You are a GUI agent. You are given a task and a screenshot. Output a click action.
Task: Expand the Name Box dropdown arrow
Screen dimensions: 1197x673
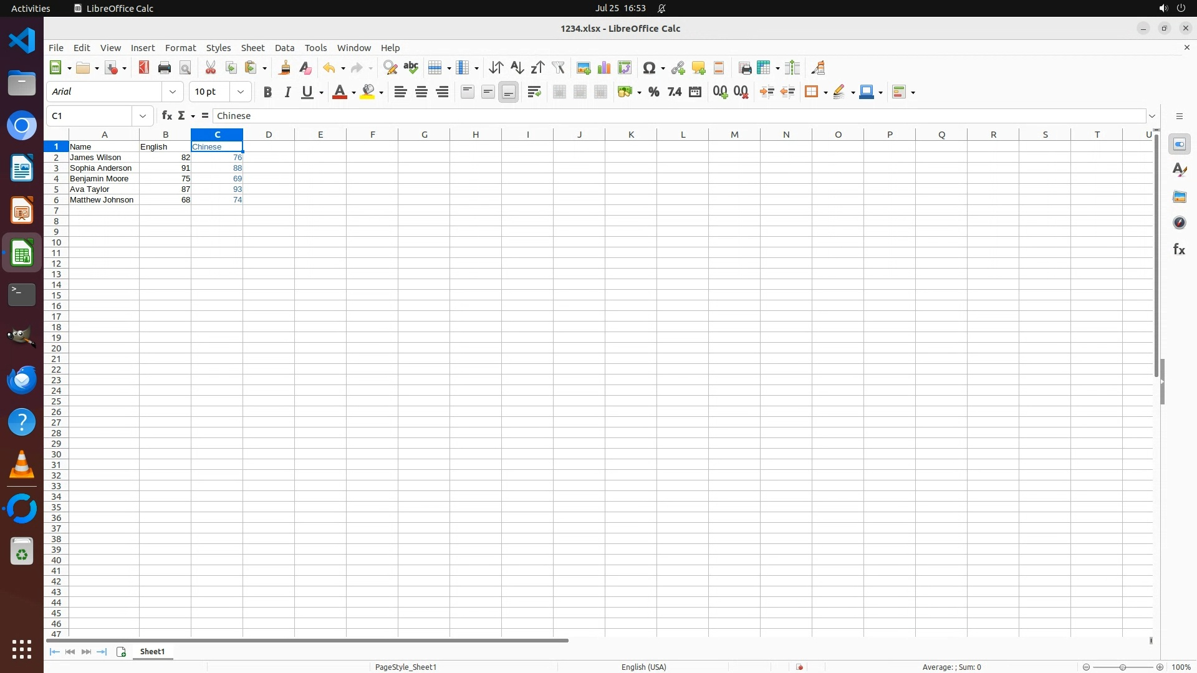pyautogui.click(x=143, y=116)
